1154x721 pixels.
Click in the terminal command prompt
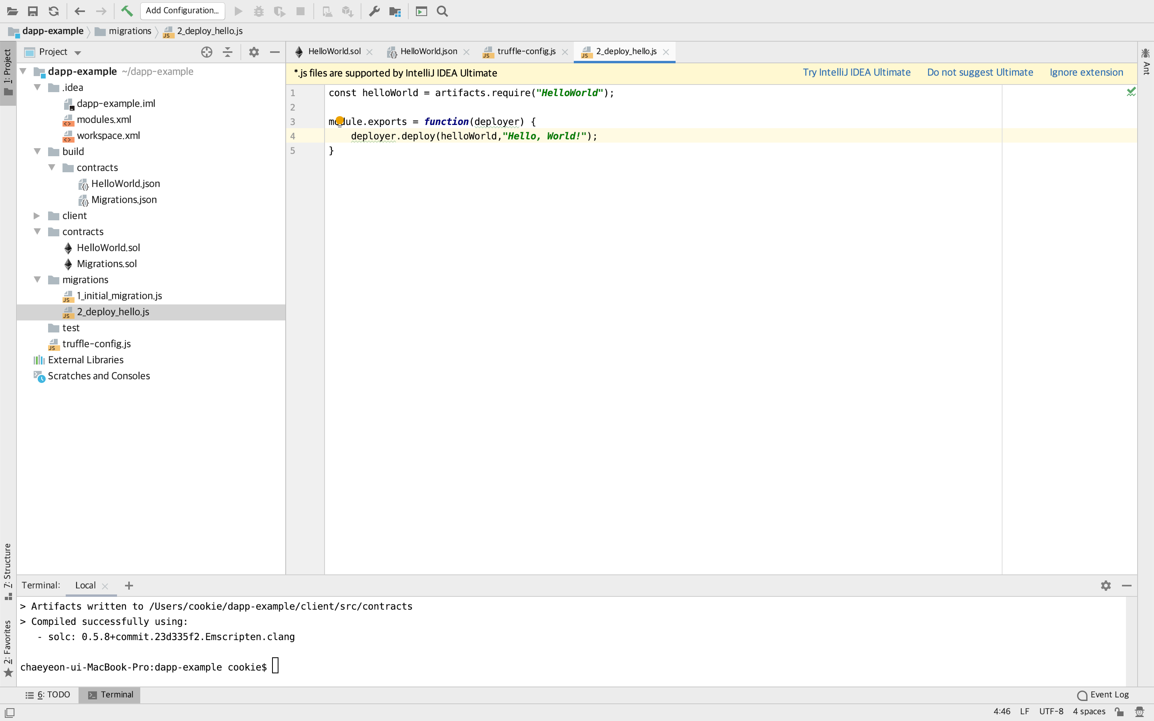click(276, 666)
